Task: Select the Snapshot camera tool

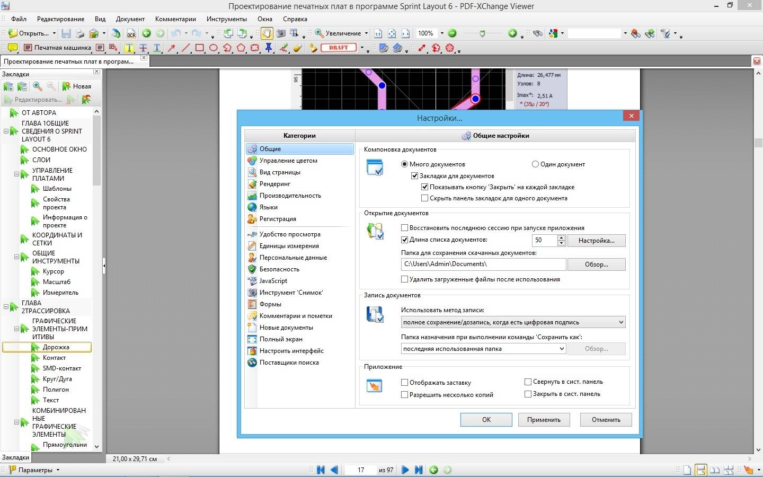Action: coord(281,33)
